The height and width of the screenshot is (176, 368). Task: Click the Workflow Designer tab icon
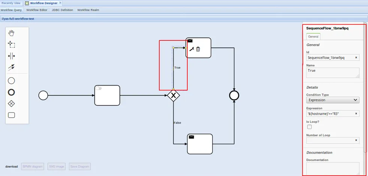(x=27, y=3)
